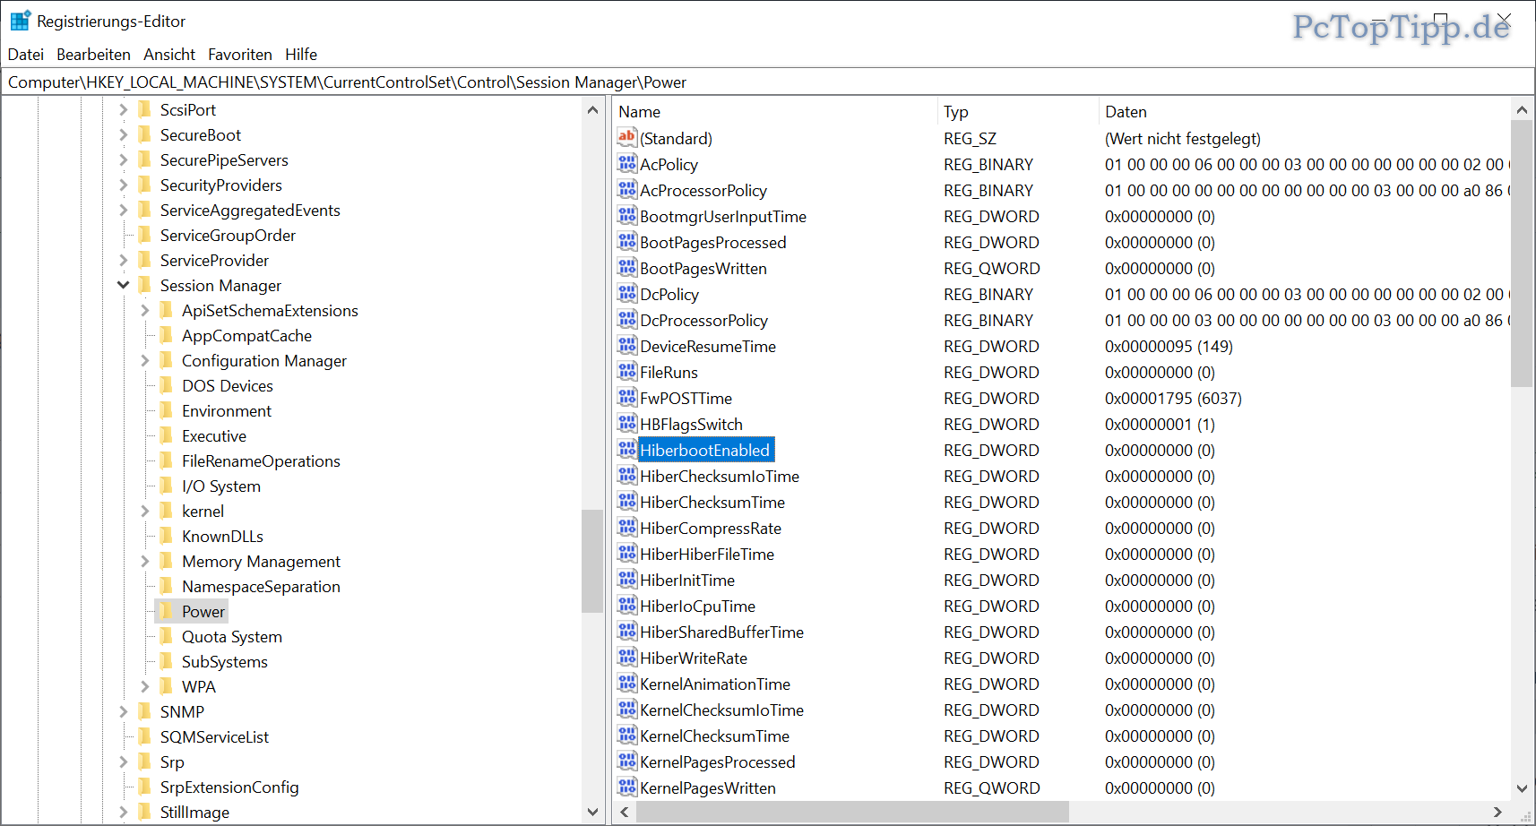Click the Session Manager folder icon

(144, 285)
